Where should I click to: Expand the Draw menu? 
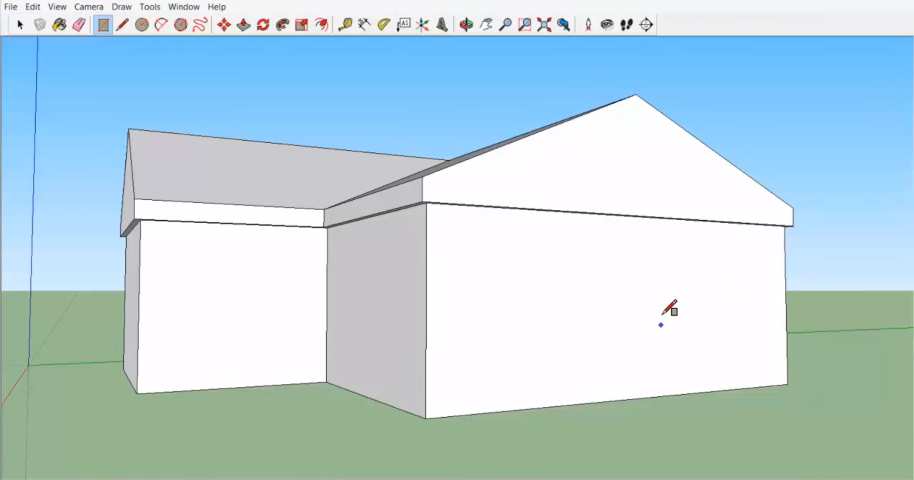pyautogui.click(x=121, y=7)
